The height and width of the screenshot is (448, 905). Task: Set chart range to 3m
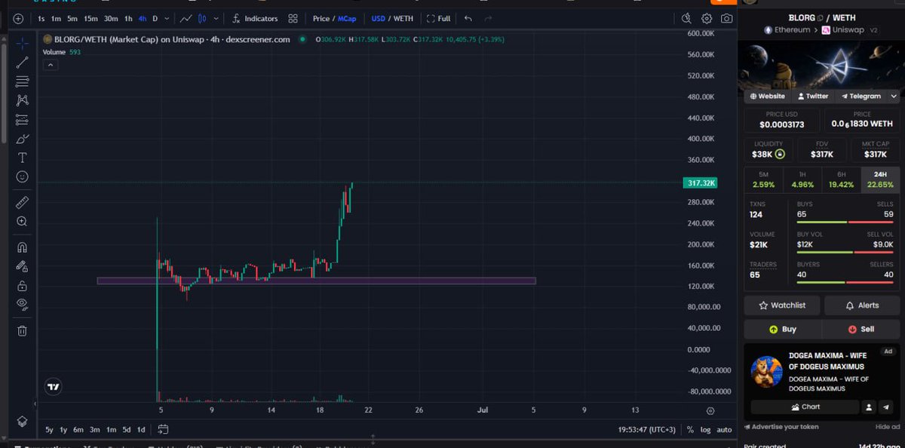[x=95, y=430]
